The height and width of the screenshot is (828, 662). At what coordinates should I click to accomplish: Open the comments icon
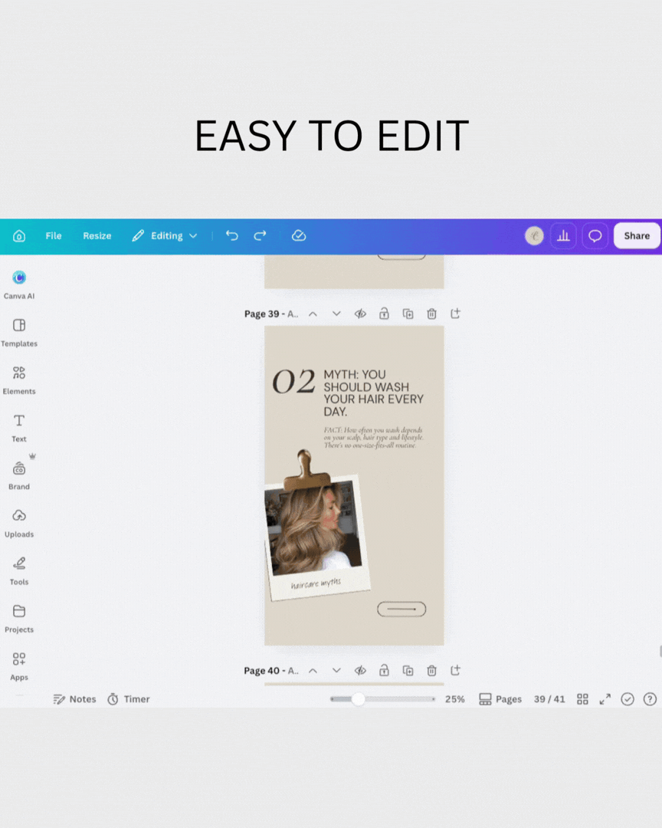[595, 236]
